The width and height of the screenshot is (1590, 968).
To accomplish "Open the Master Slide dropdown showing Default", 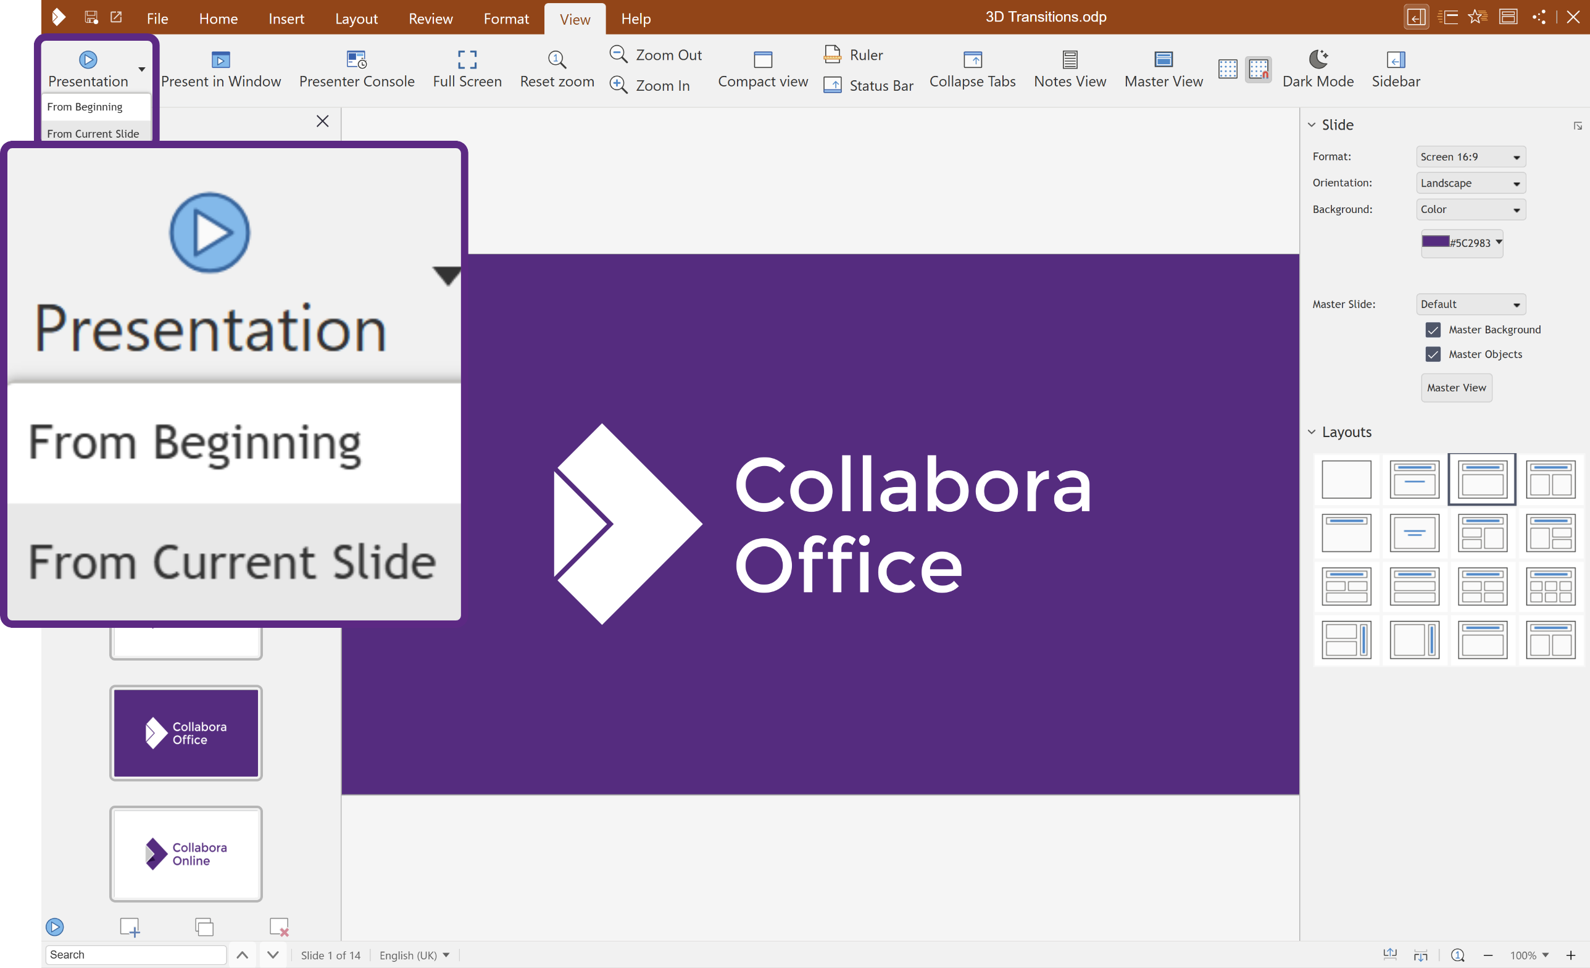I will click(x=1471, y=304).
